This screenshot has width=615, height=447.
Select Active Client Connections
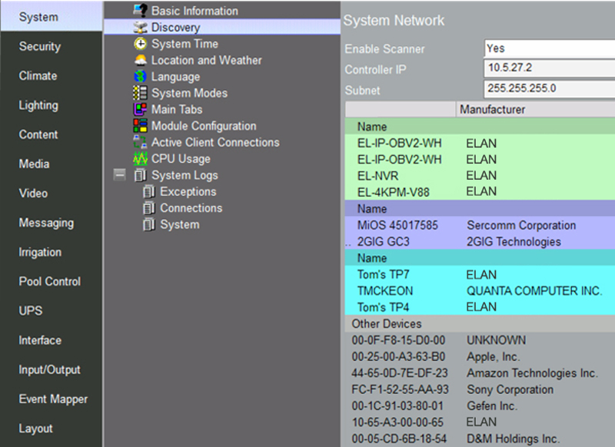215,142
